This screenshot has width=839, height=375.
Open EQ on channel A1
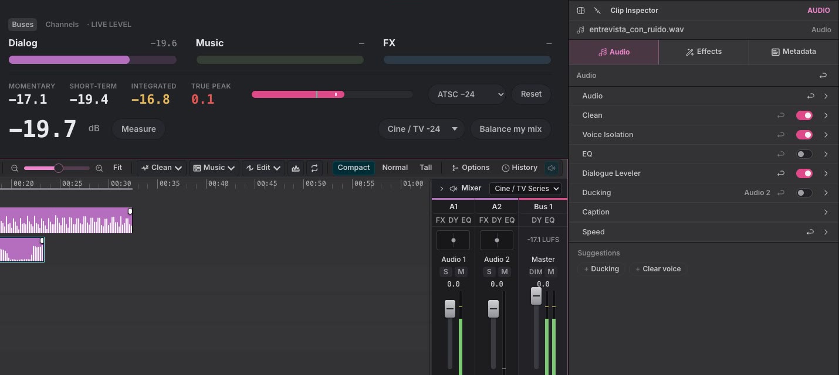(466, 220)
